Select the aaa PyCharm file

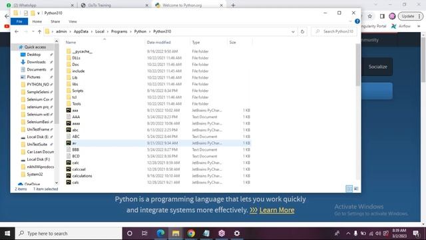click(75, 110)
